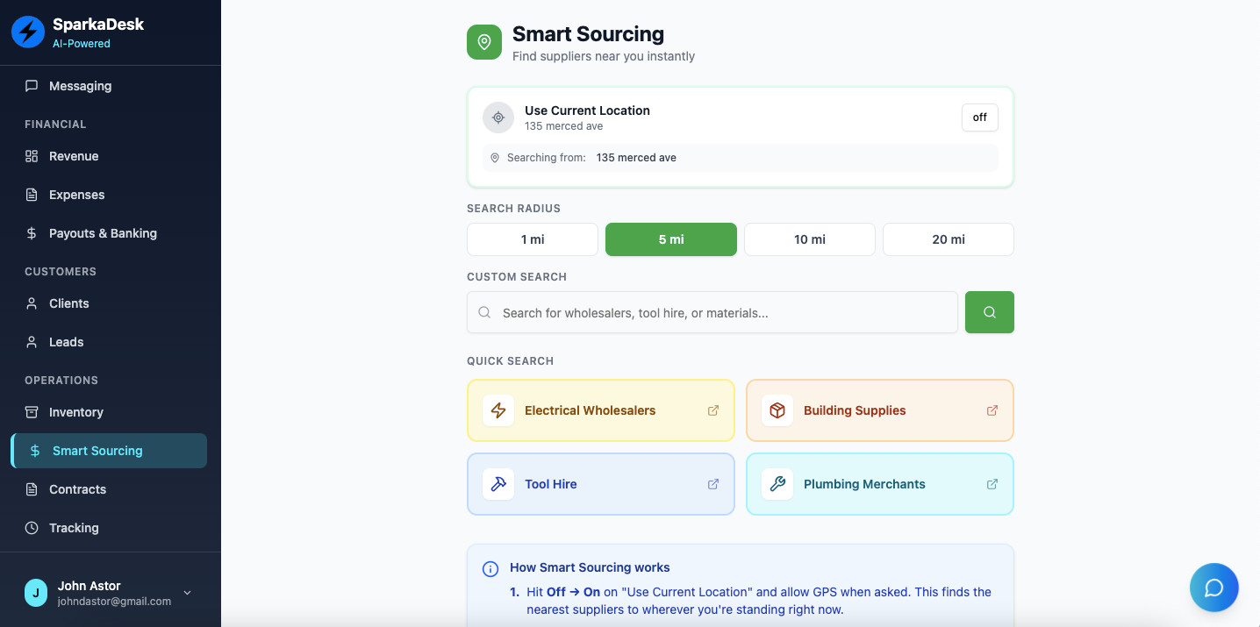Click the Leads person icon
Screen dimensions: 1260x627
point(32,342)
